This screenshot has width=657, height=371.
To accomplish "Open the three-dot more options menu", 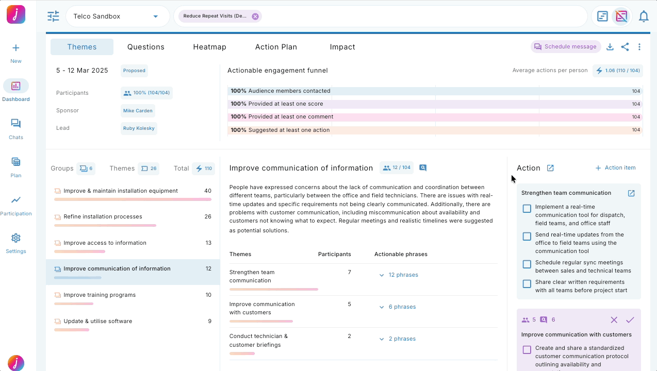I will [639, 47].
